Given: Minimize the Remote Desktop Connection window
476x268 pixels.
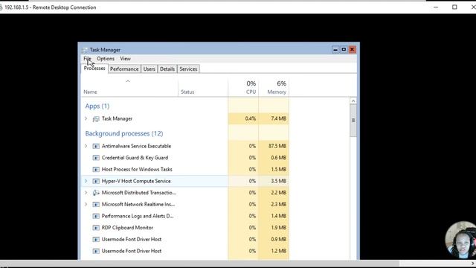Looking at the screenshot, I should (436, 7).
